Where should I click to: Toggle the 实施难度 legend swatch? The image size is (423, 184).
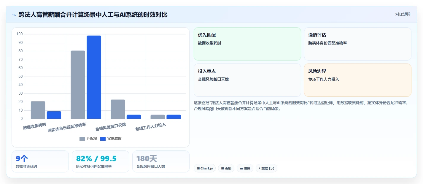coord(103,139)
